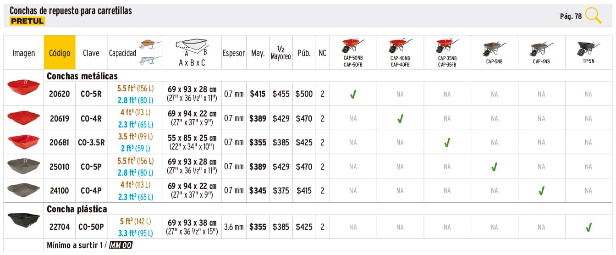Click the Capacidad column header
This screenshot has width=616, height=255.
[122, 53]
